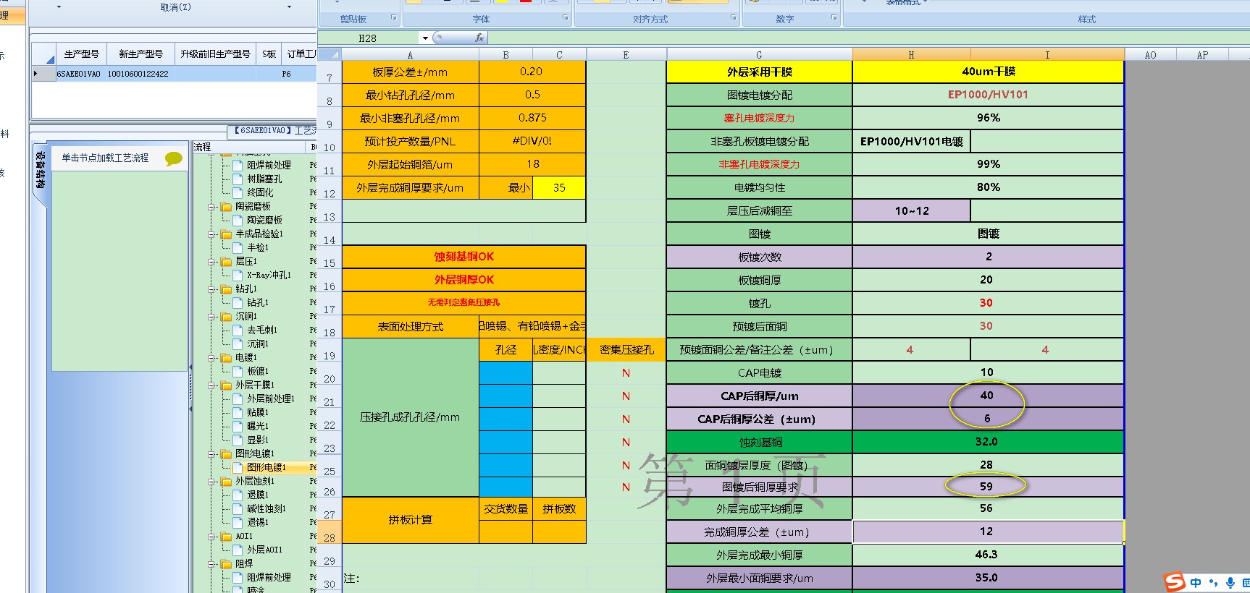The width and height of the screenshot is (1250, 593).
Task: Select the 贴膜1 tree item
Action: pyautogui.click(x=258, y=412)
